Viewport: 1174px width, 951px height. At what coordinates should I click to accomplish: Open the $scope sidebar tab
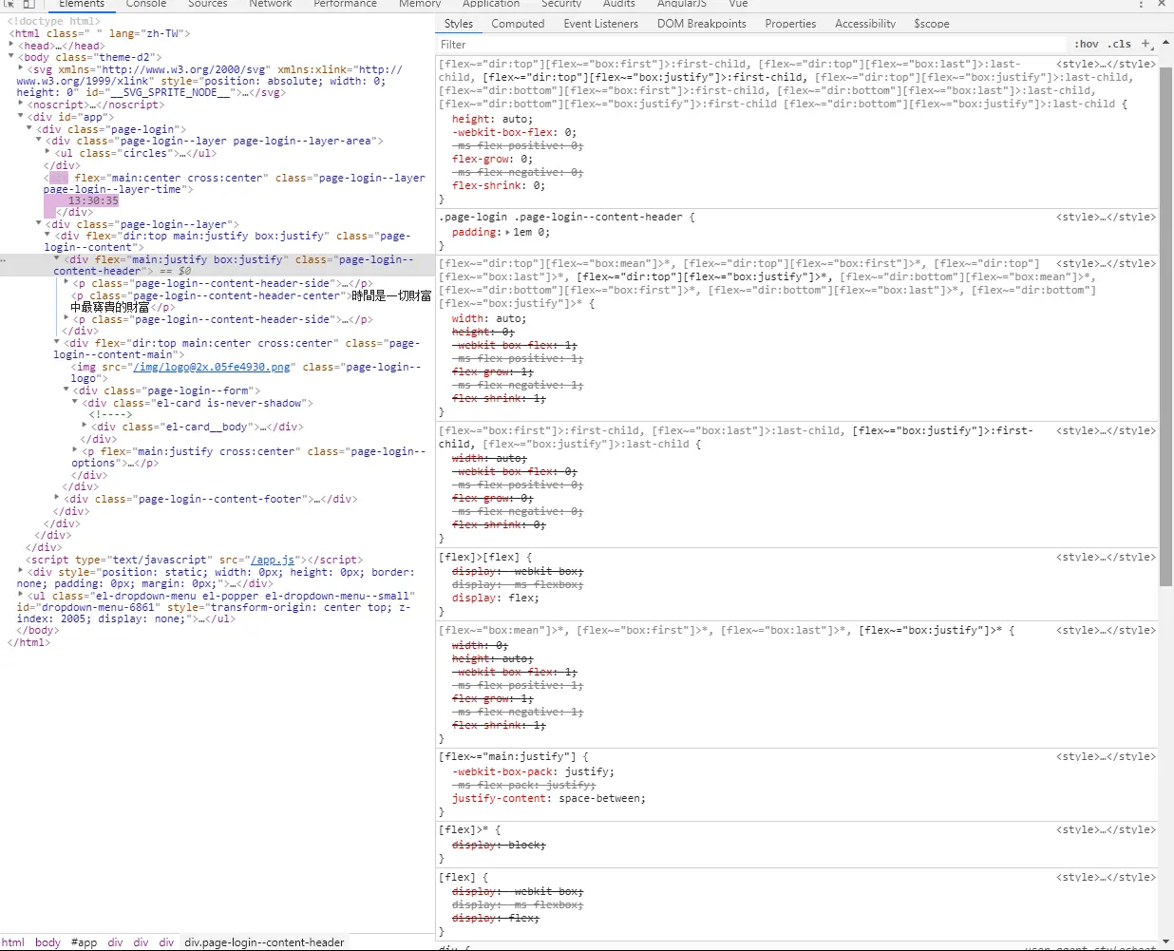tap(931, 24)
